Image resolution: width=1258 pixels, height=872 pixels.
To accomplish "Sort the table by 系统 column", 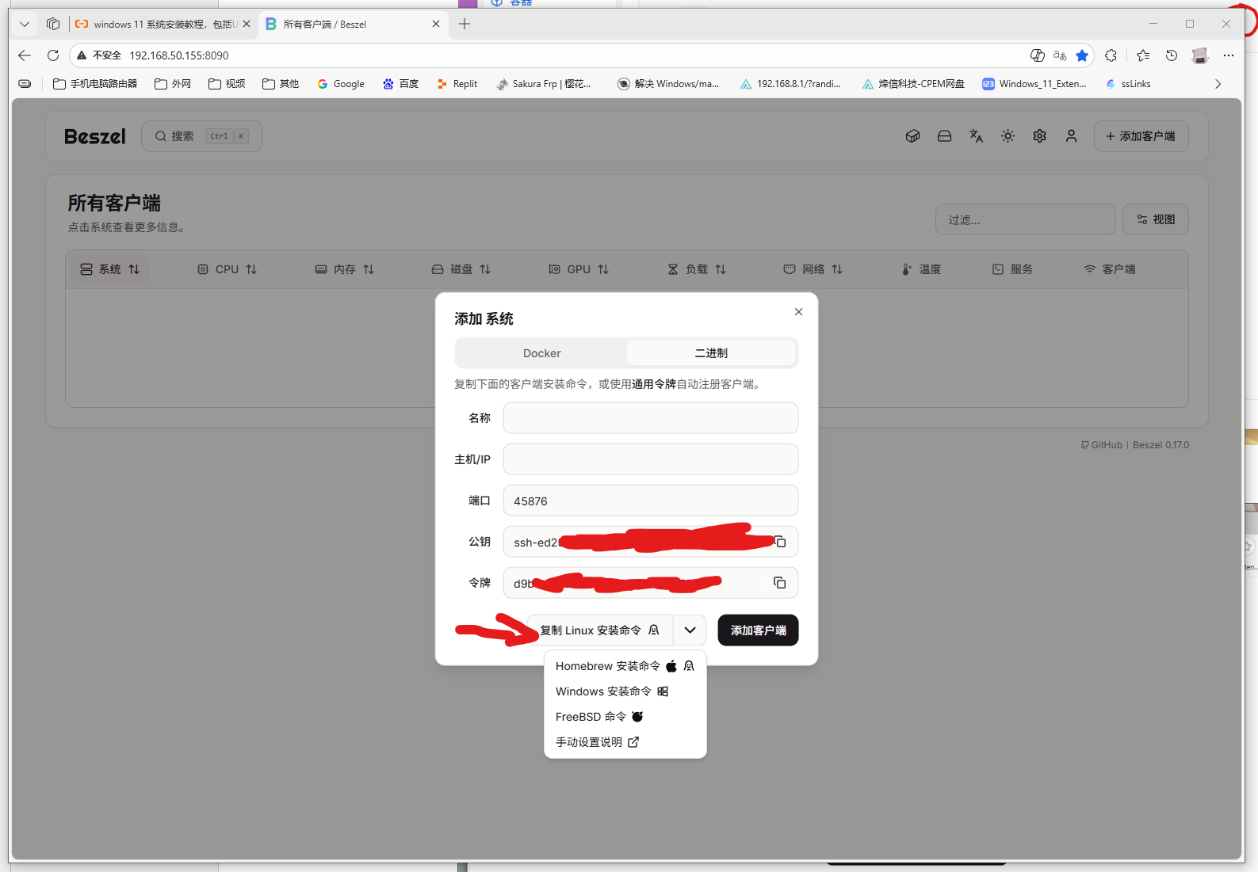I will click(110, 269).
